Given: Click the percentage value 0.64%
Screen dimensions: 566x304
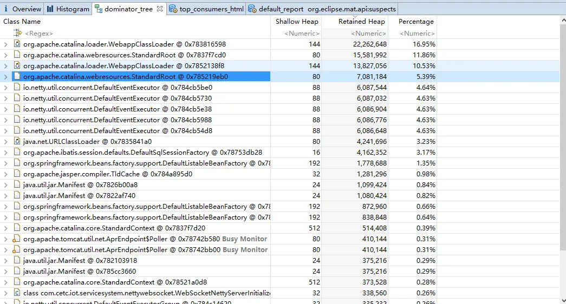Looking at the screenshot, I should pyautogui.click(x=426, y=217).
